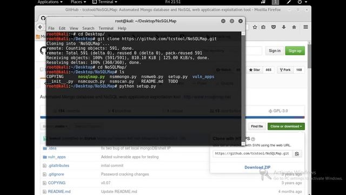Image resolution: width=346 pixels, height=195 pixels.
Task: Open the GPL-3.0 license link
Action: [278, 111]
